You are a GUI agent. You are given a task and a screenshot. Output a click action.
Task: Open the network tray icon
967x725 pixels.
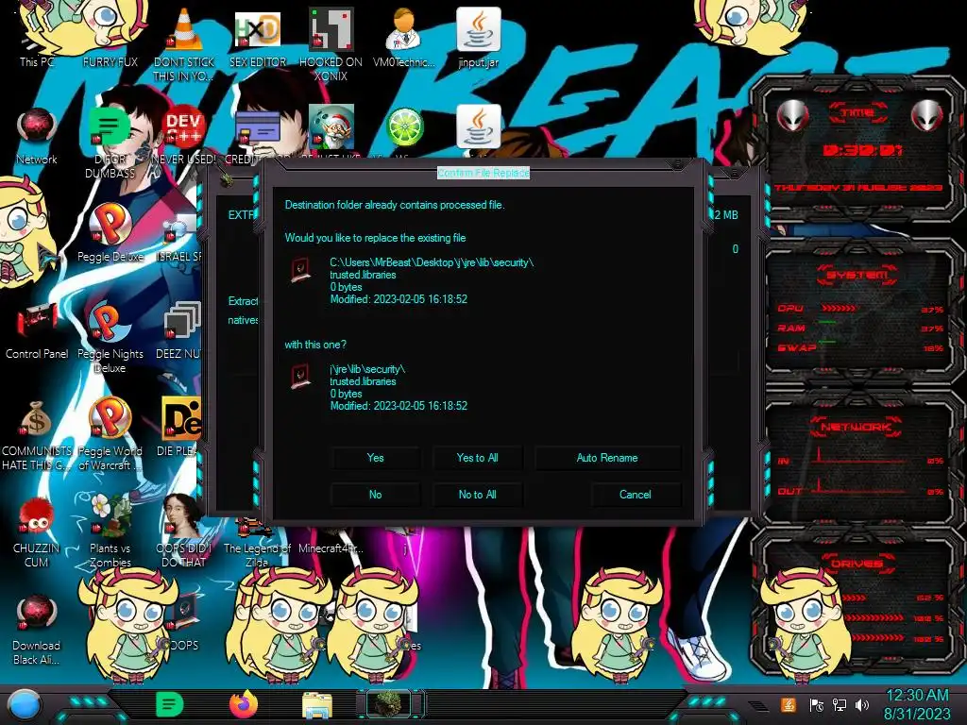point(840,704)
